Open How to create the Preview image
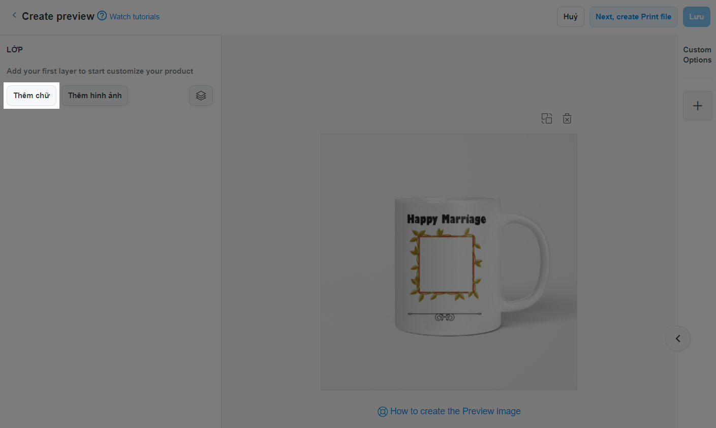This screenshot has width=716, height=428. click(455, 411)
